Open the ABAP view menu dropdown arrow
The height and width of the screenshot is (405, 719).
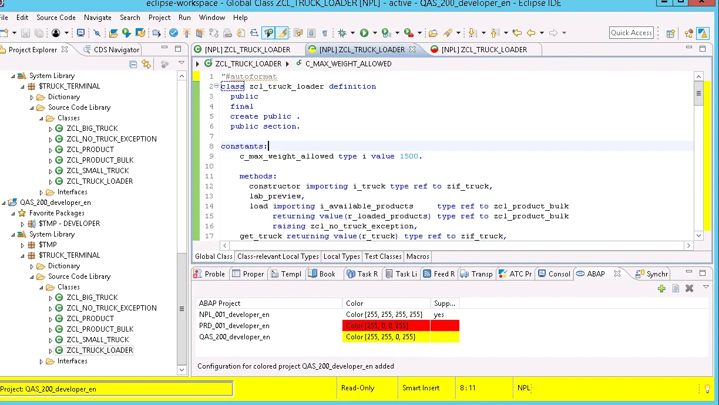pos(706,288)
